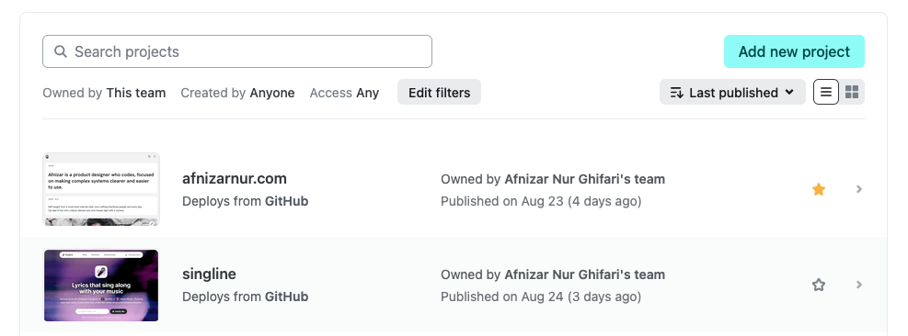Click the Owned by This team filter
This screenshot has width=908, height=336.
[104, 93]
